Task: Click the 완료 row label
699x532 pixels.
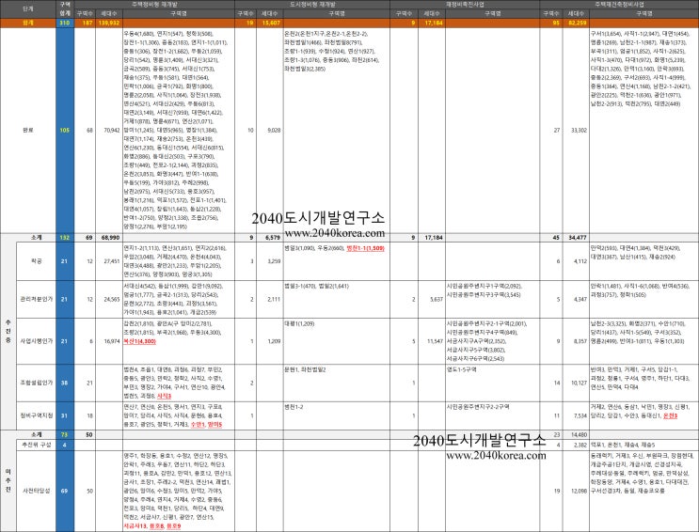Action: click(27, 130)
